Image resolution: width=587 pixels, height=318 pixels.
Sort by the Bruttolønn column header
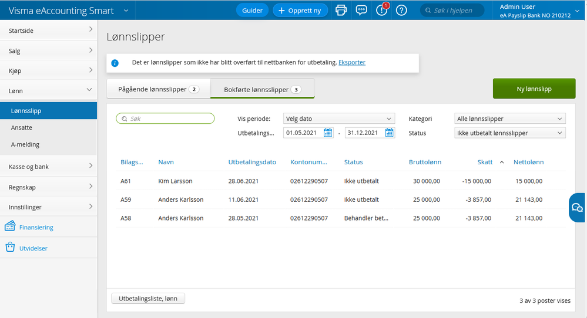pyautogui.click(x=425, y=162)
